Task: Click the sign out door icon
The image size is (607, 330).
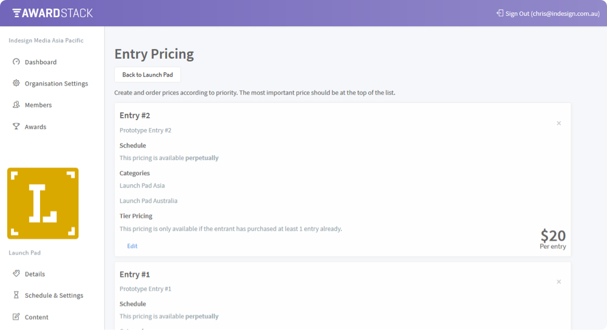Action: coord(500,13)
